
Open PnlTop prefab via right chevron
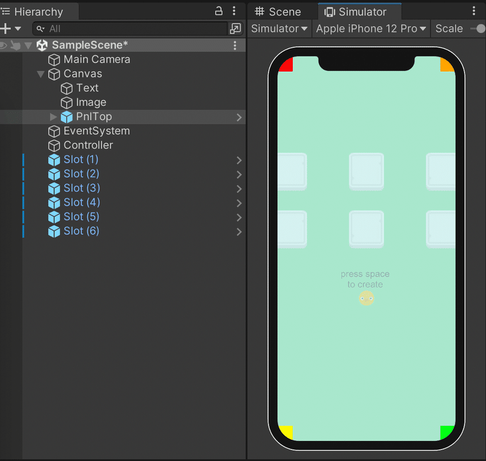(239, 117)
